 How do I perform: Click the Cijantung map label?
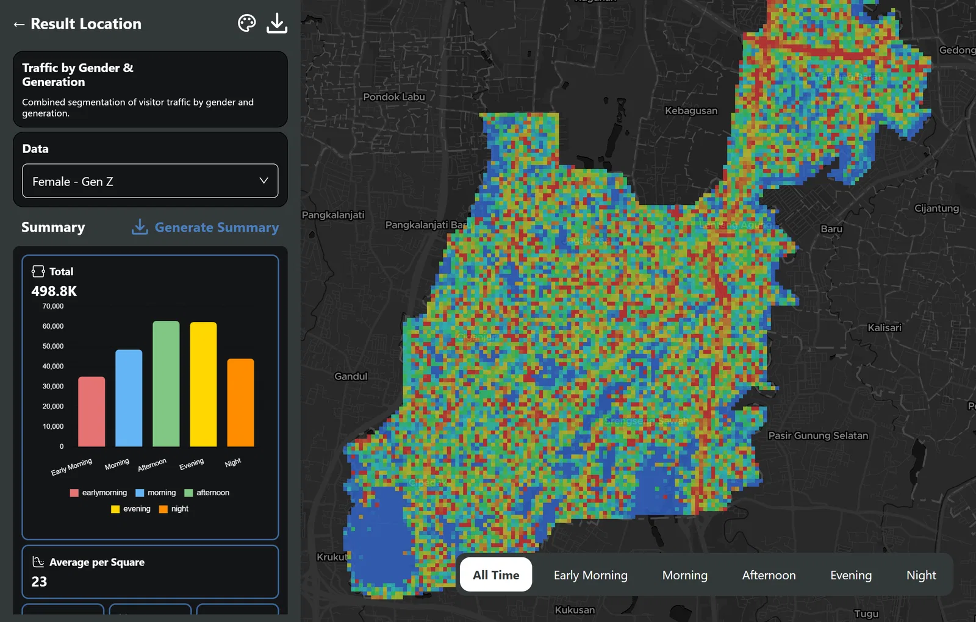(937, 209)
